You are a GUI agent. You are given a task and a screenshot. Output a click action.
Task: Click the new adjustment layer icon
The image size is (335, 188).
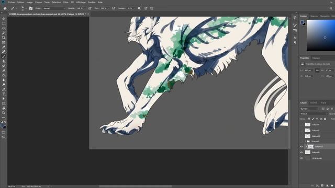327,186
